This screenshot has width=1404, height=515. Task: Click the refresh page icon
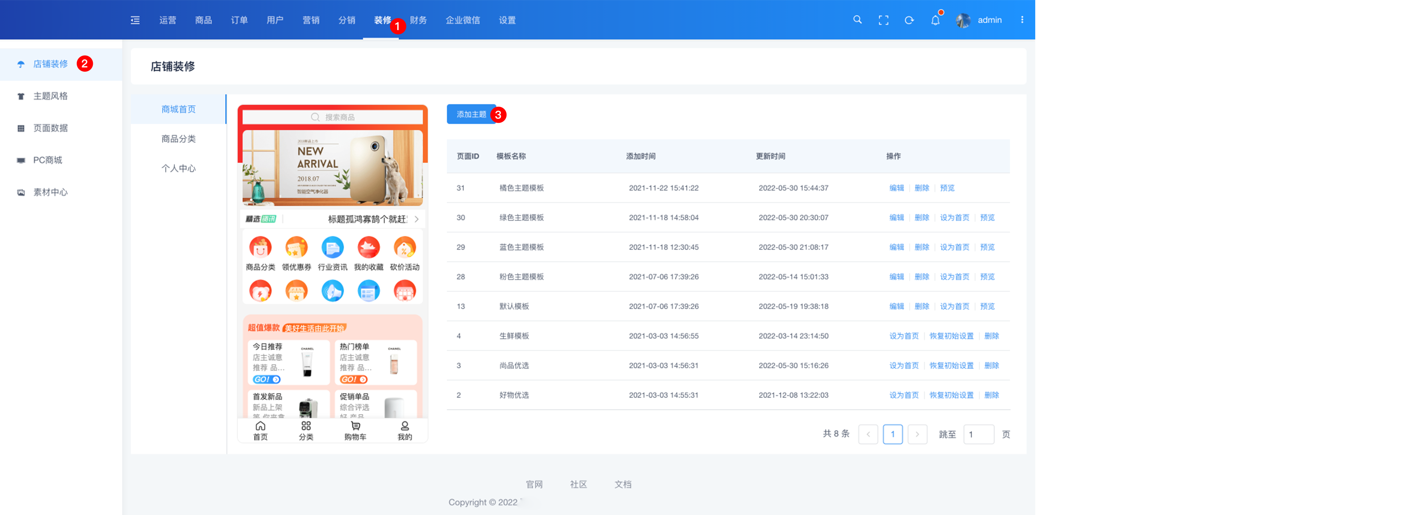click(909, 20)
